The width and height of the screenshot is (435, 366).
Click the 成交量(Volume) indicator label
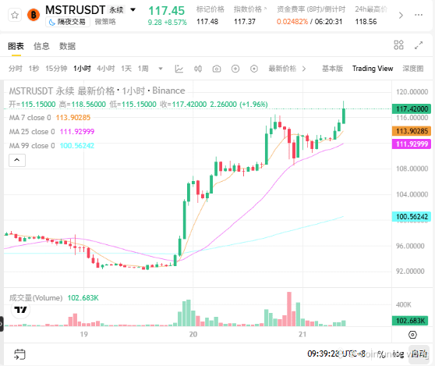[x=36, y=298]
